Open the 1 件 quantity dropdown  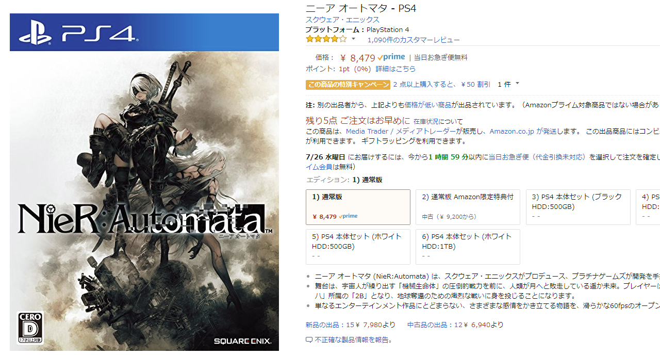click(x=508, y=84)
